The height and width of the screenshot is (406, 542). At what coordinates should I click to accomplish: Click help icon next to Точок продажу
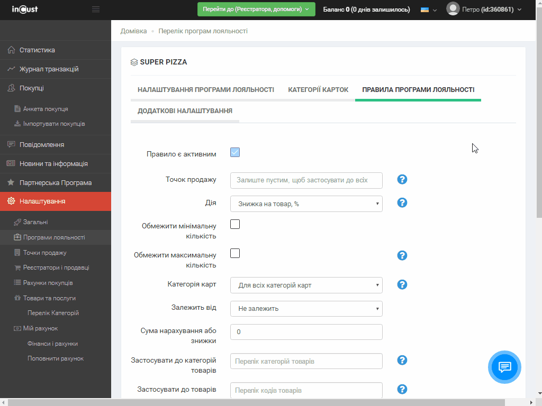[x=402, y=180]
